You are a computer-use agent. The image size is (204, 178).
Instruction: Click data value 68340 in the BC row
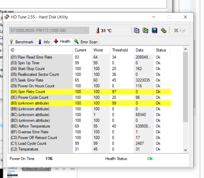pos(141,115)
